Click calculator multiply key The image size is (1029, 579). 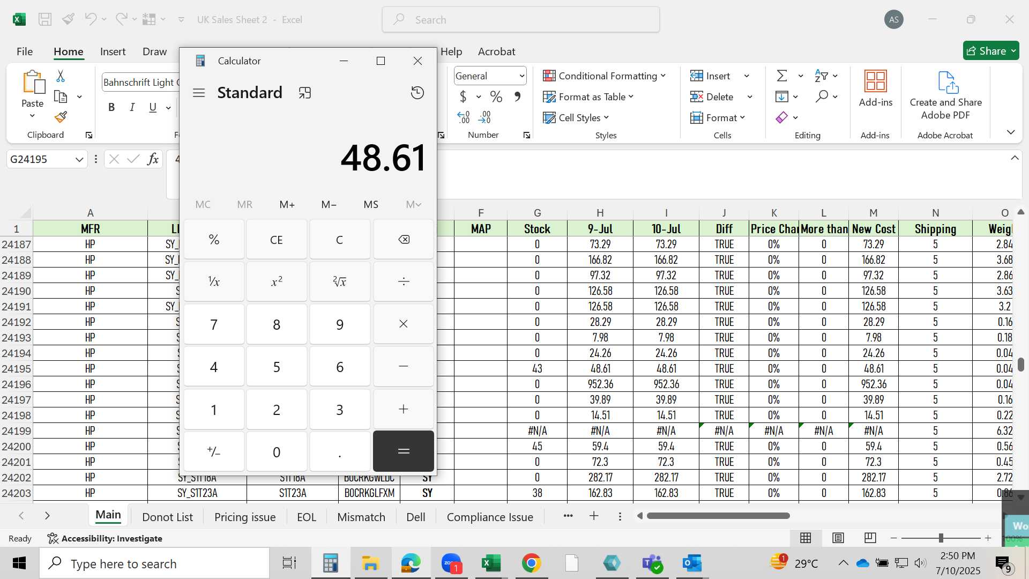click(x=404, y=324)
